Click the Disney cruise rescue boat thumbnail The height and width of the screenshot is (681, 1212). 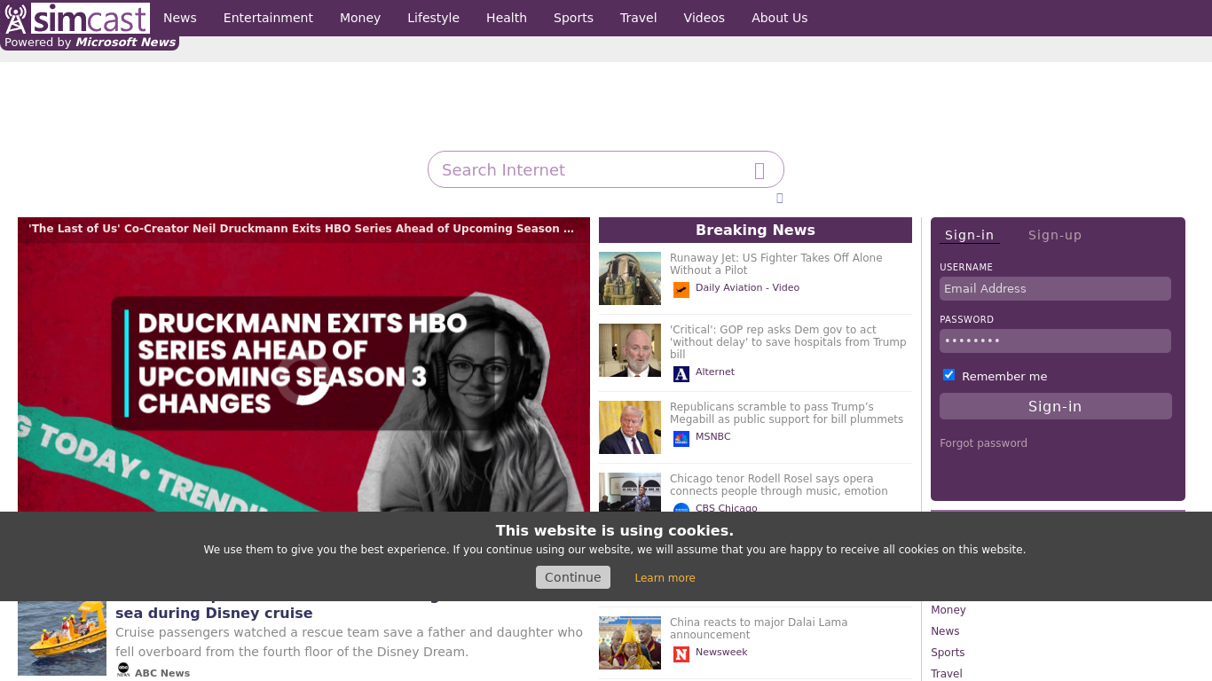pos(62,638)
